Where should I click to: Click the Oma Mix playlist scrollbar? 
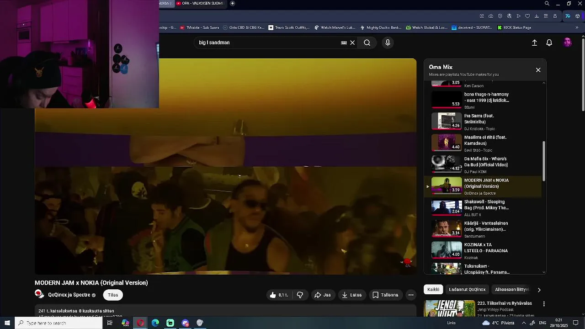point(544,161)
